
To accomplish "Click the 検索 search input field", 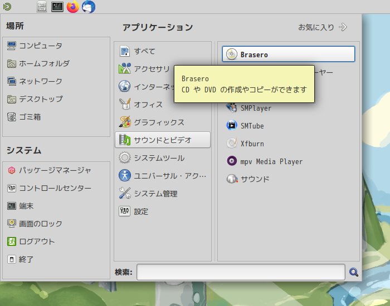I will tap(241, 272).
